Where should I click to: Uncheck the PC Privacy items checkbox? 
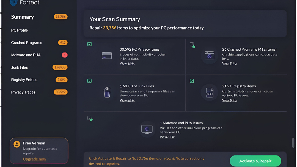[89, 44]
